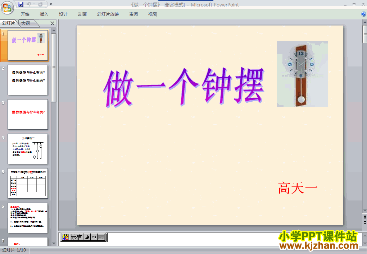The width and height of the screenshot is (367, 254).
Task: Select the pendulum clock picture on slide
Action: (x=302, y=74)
